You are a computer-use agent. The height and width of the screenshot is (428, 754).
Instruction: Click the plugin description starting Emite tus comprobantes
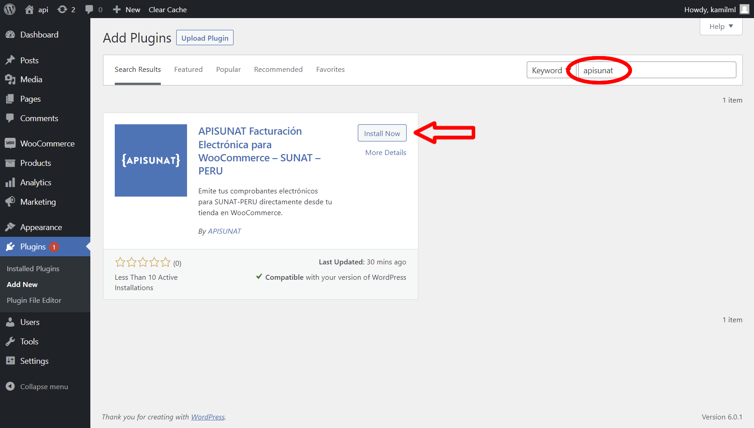[x=265, y=202]
